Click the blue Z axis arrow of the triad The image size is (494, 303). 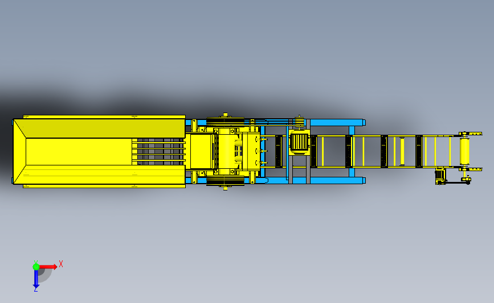click(36, 279)
